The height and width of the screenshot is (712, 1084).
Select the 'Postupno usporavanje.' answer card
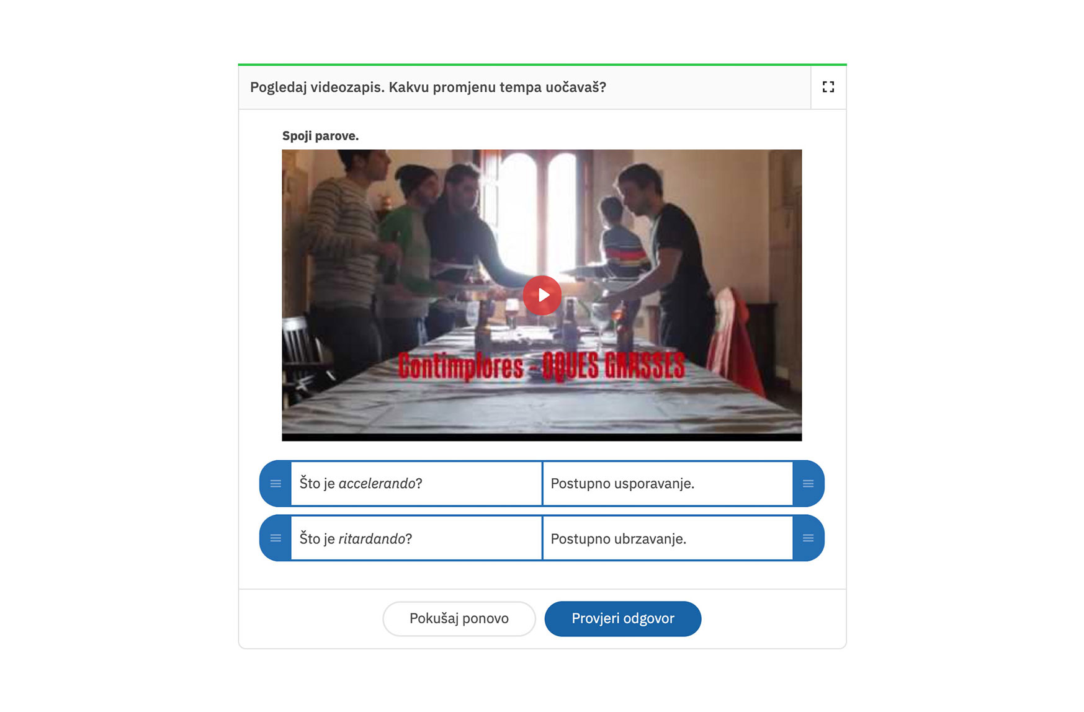click(668, 484)
